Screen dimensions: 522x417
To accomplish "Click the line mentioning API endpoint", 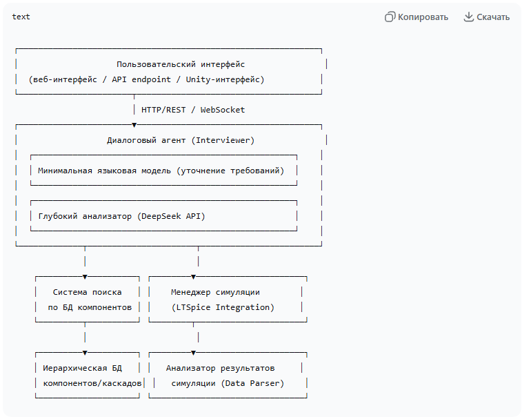I will pos(146,79).
